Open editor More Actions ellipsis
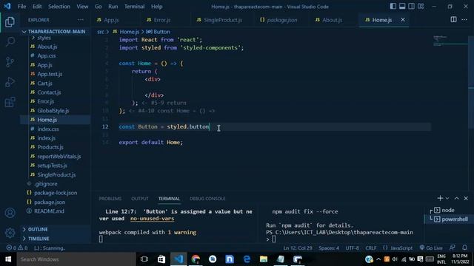Image resolution: width=474 pixels, height=266 pixels. [464, 20]
